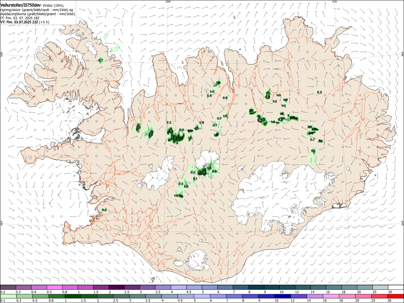Click the Veðurstofan/IS750dev title text
Screen dimensions: 404x303
pyautogui.click(x=21, y=5)
